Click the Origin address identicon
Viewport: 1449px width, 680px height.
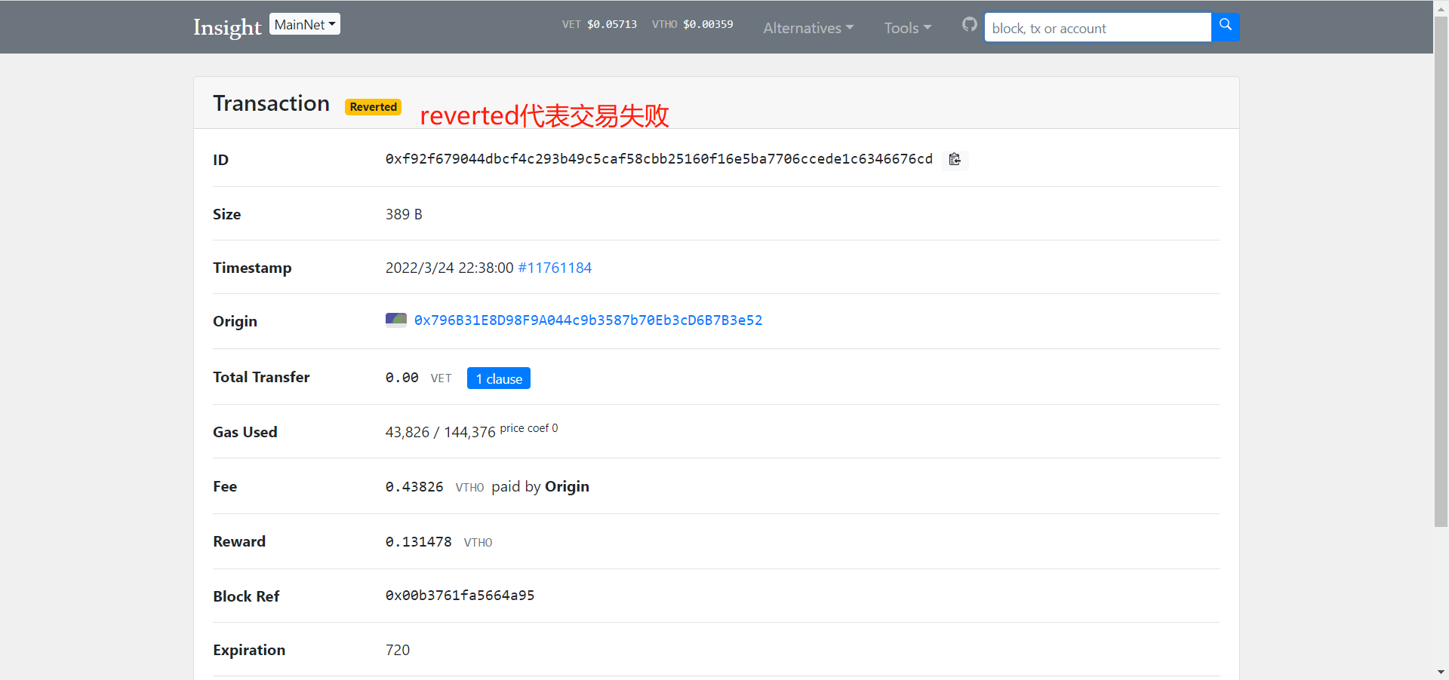point(395,320)
